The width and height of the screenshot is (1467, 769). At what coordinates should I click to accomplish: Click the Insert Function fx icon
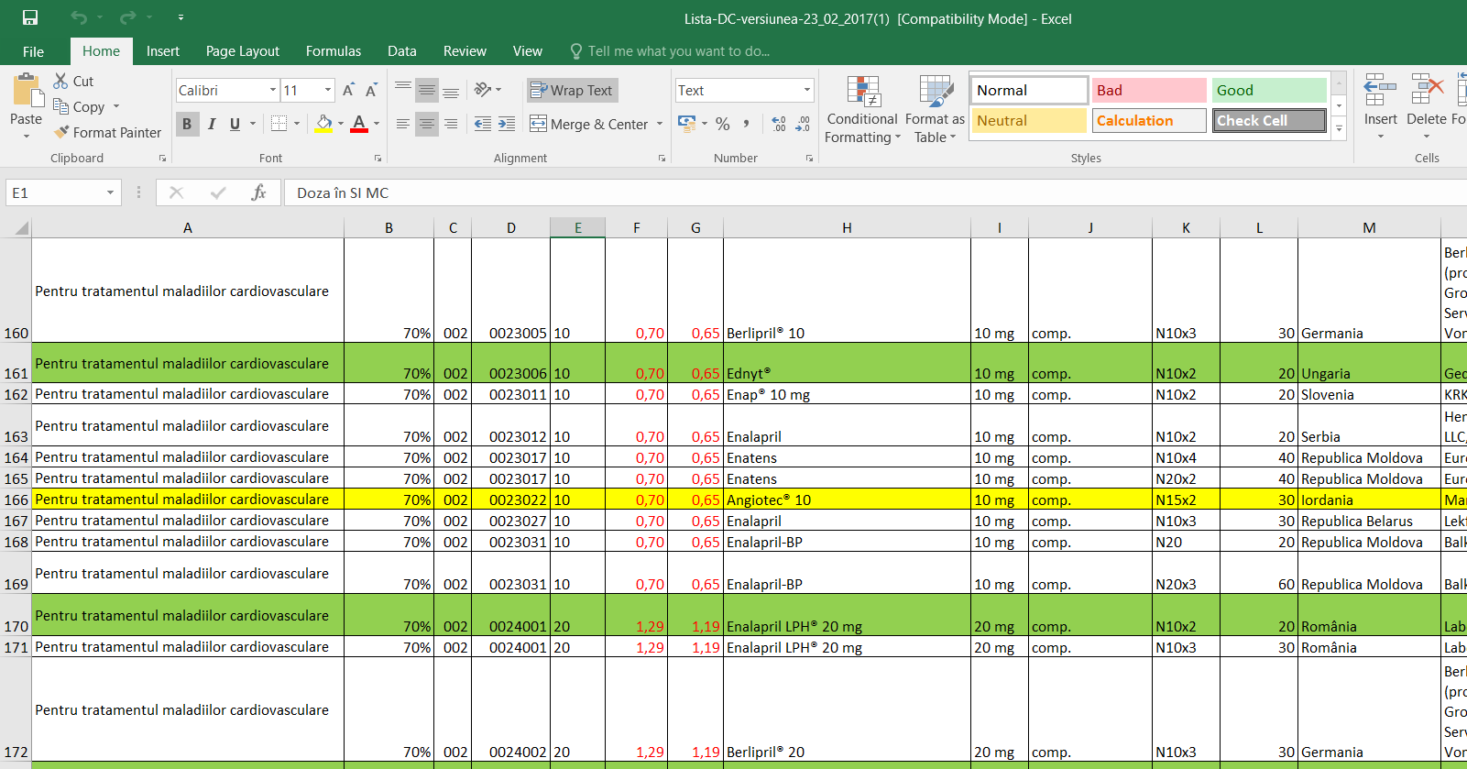259,192
